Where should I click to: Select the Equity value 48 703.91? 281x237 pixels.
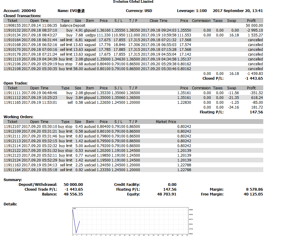pos(167,194)
